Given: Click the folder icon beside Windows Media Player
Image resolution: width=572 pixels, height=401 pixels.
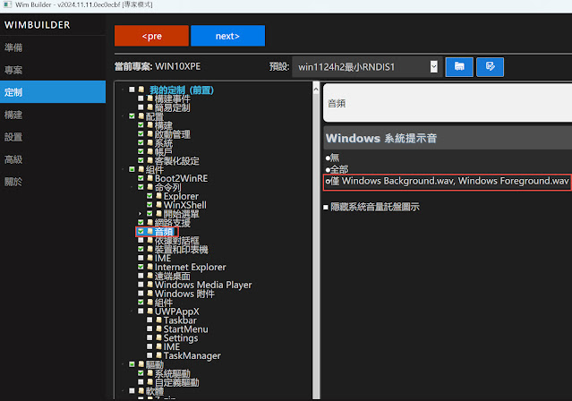Looking at the screenshot, I should pos(149,285).
